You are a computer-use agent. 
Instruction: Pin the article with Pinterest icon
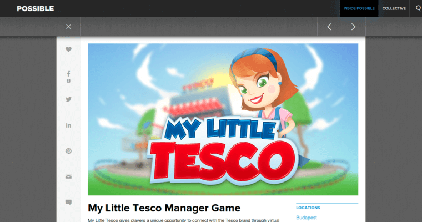point(69,151)
